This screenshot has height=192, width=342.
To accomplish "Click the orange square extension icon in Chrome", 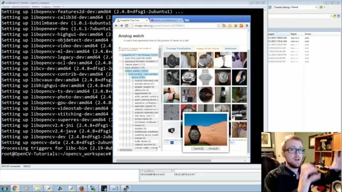I will click(241, 26).
